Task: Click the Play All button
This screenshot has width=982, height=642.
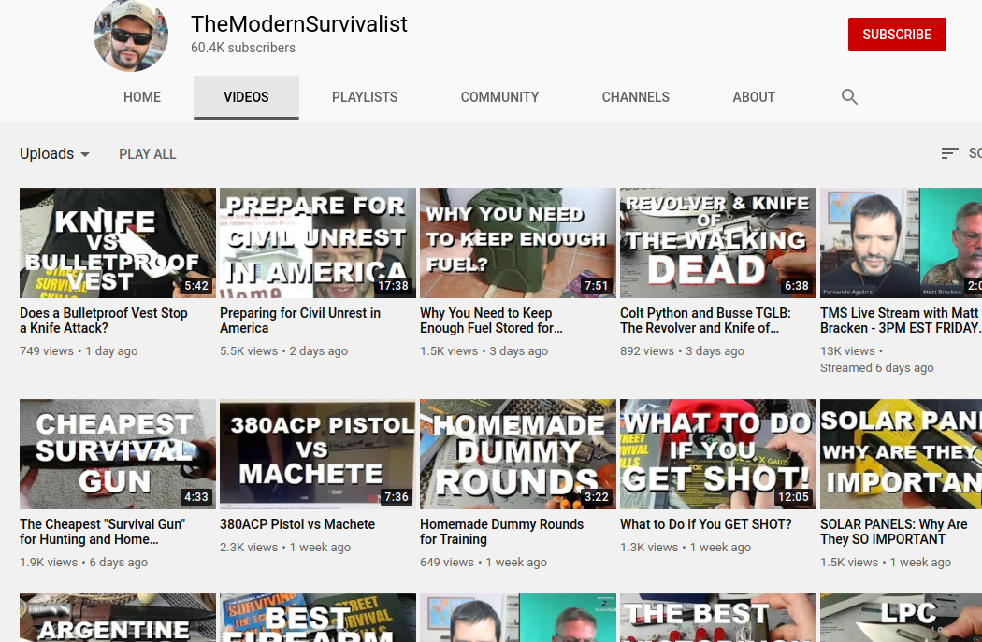Action: tap(148, 154)
